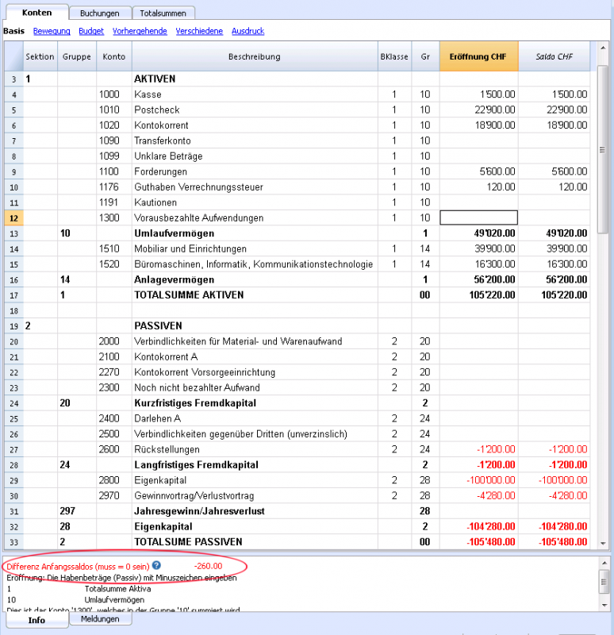Select the 'Forderungen' cell

click(255, 171)
